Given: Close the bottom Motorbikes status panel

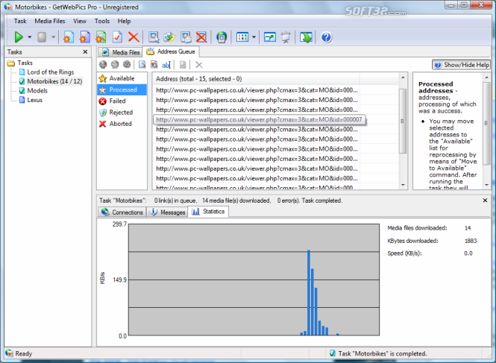Looking at the screenshot, I should tap(485, 201).
